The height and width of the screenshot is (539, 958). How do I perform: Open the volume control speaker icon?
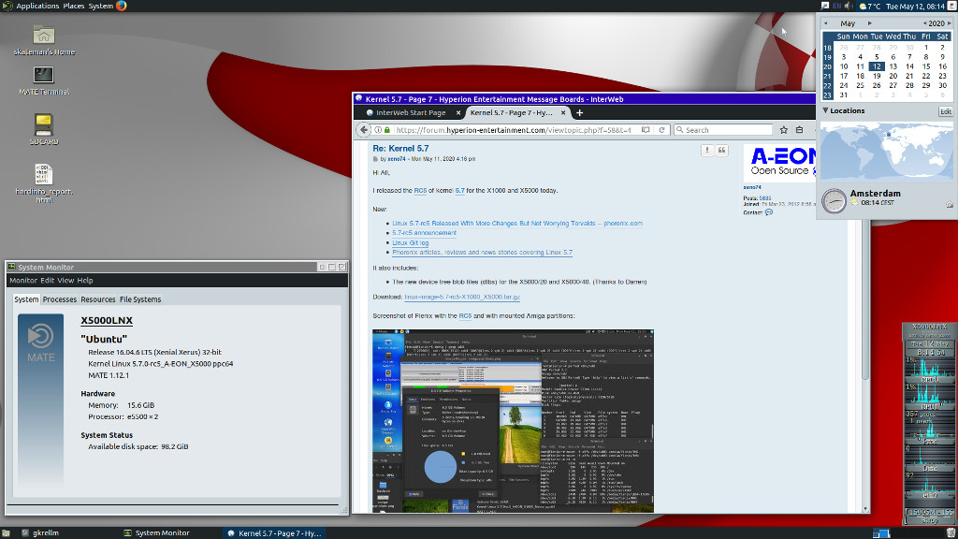849,7
